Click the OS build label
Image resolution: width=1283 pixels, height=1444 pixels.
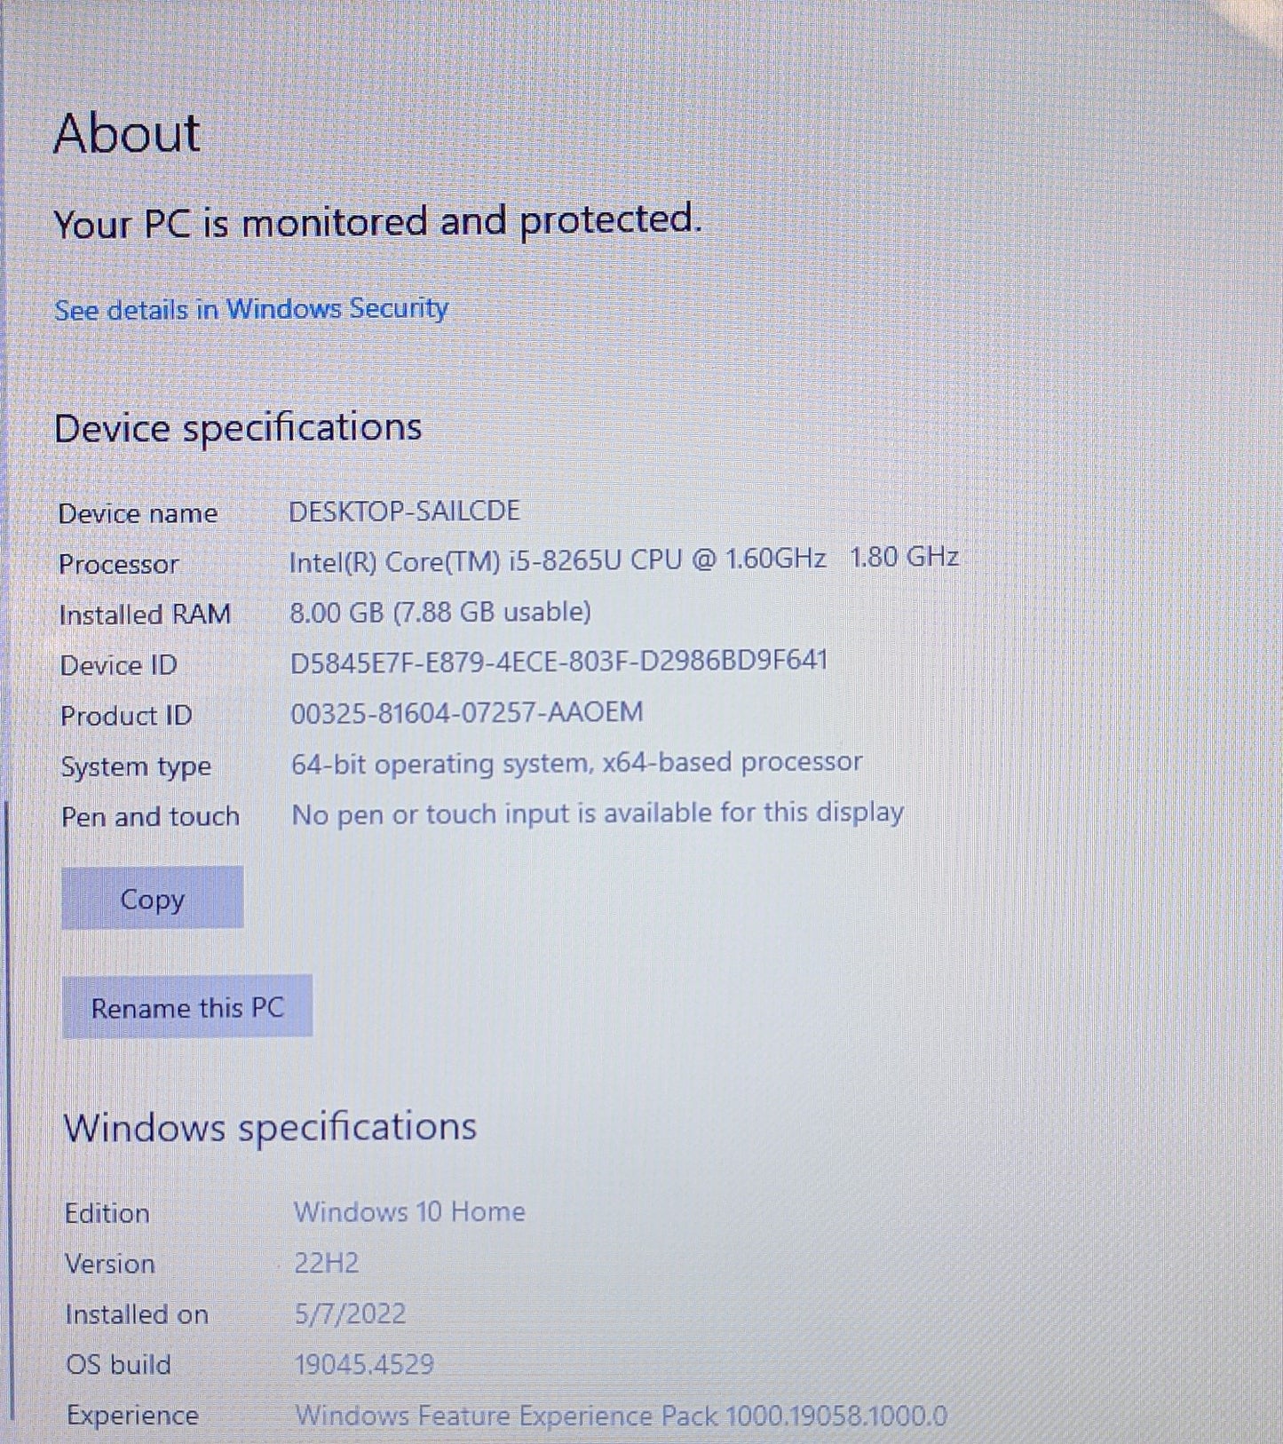[119, 1365]
